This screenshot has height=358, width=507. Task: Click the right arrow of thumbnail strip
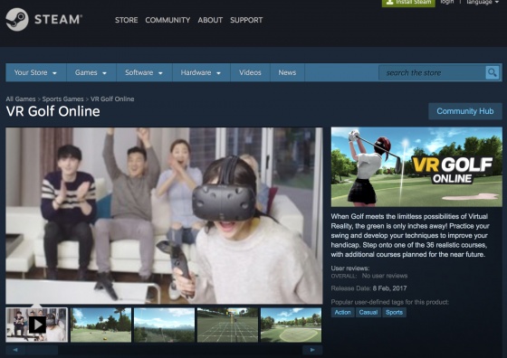tap(312, 350)
